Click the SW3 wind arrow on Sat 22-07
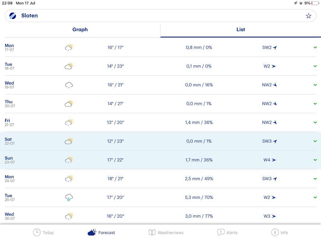This screenshot has height=240, width=321. click(275, 141)
